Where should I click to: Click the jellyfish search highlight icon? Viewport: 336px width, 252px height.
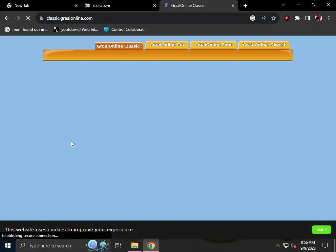tap(97, 245)
